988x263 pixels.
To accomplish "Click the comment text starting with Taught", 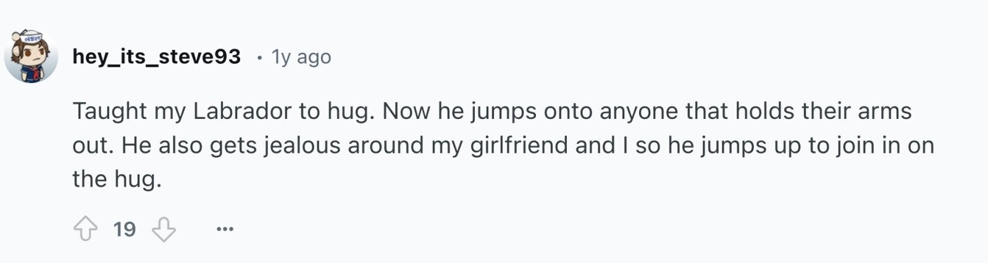I will pos(503,145).
